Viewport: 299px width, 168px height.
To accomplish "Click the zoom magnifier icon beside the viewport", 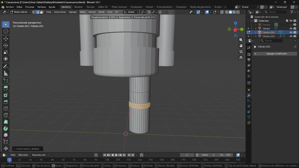I will point(241,40).
